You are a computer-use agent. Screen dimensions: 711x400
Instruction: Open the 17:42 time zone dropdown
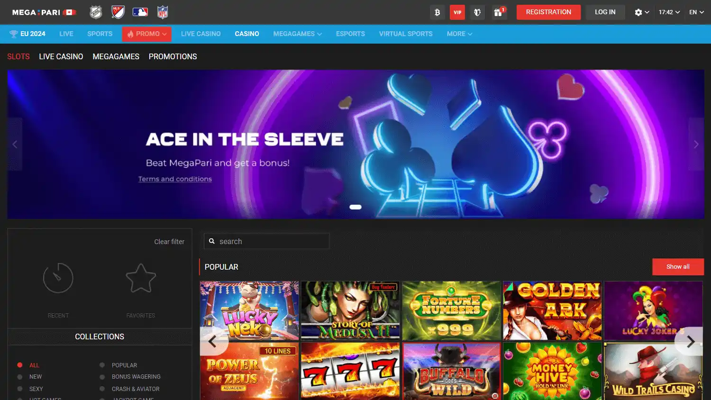(x=669, y=12)
